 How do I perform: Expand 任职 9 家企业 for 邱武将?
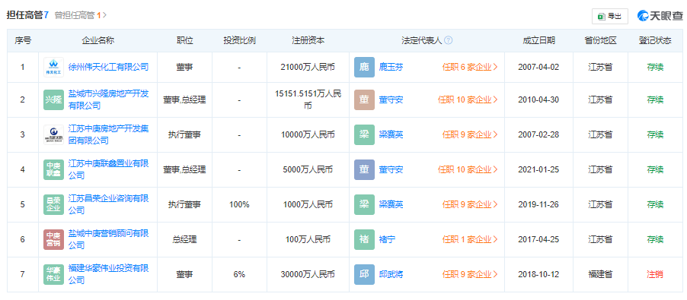point(470,275)
